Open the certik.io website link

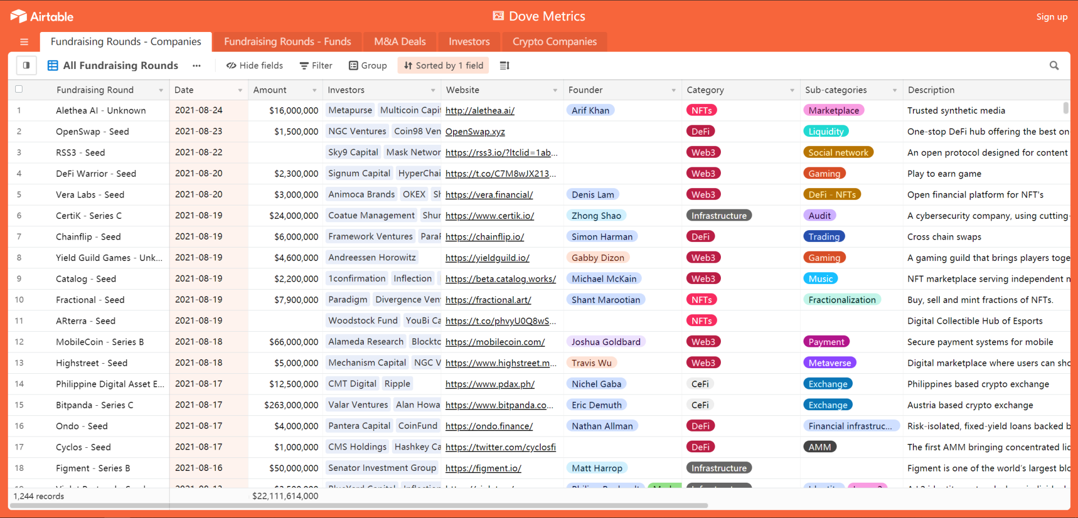(490, 216)
